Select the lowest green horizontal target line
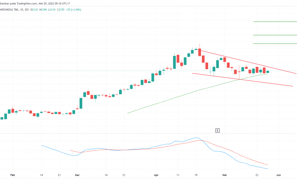The width and height of the screenshot is (297, 186). pyautogui.click(x=275, y=43)
